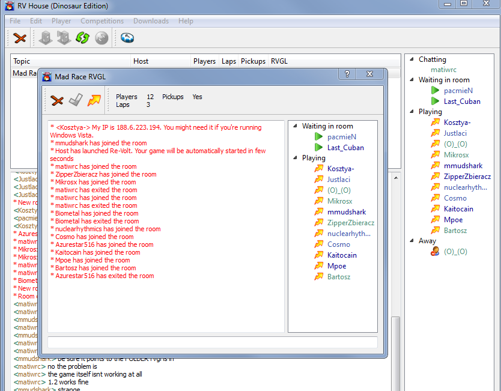Click the red X disconnect icon in main toolbar
This screenshot has height=391, width=501.
coord(20,38)
